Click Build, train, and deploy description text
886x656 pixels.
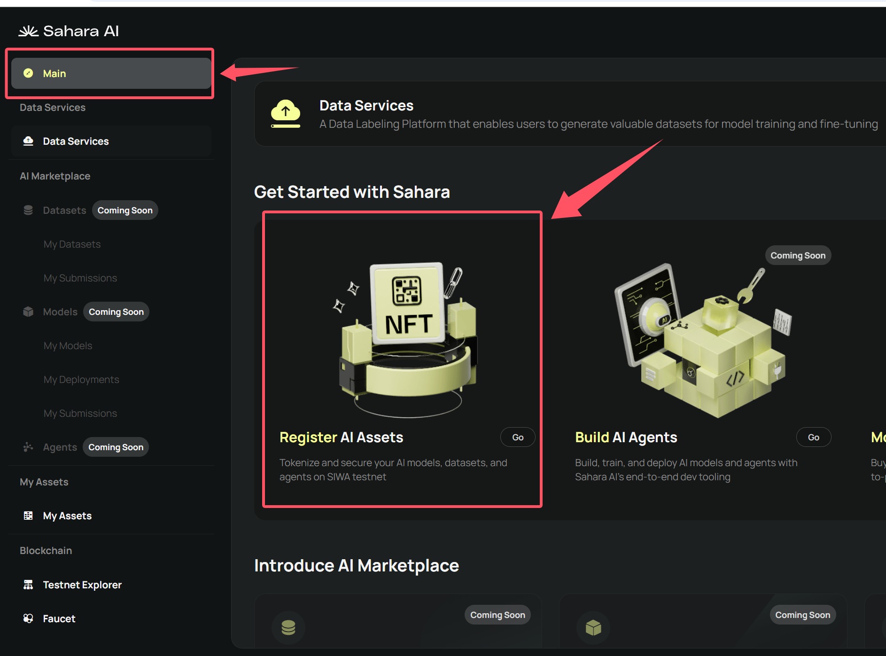(686, 469)
